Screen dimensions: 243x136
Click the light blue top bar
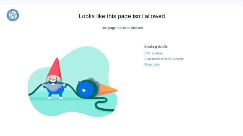click(x=122, y=2)
